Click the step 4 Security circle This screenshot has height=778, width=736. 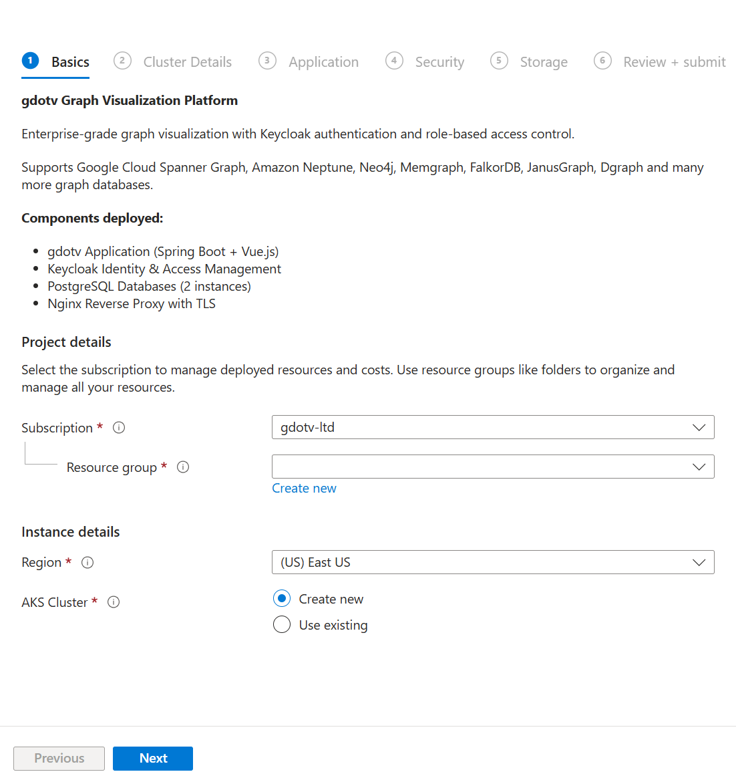click(x=394, y=60)
